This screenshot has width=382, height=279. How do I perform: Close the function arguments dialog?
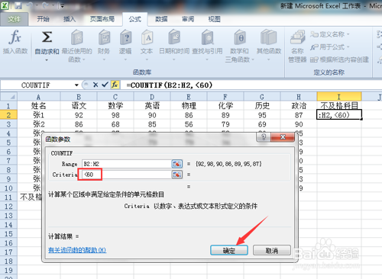point(283,137)
